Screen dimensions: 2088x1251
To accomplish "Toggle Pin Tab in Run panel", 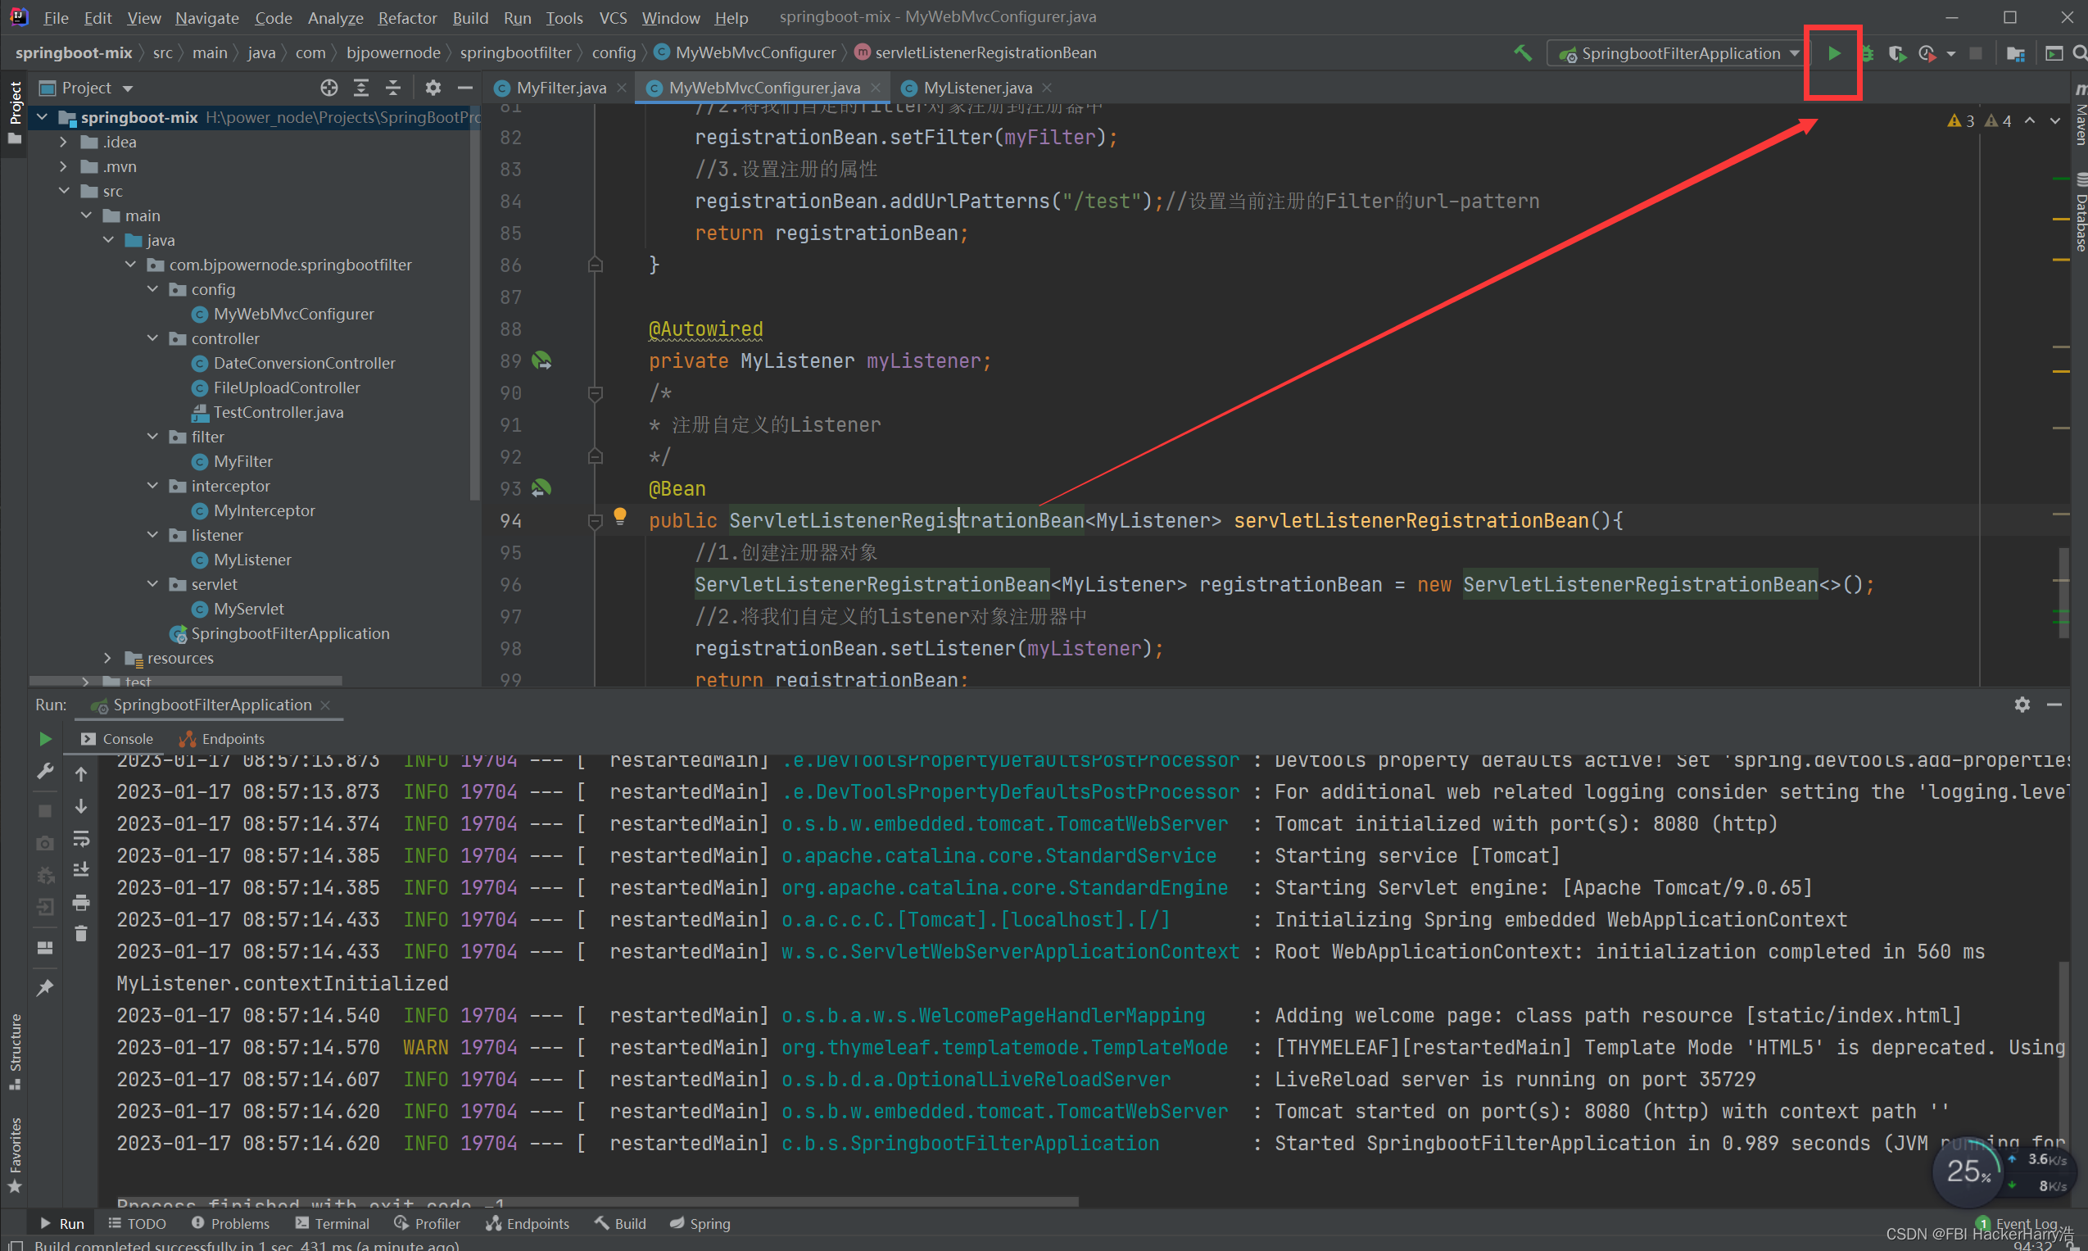I will pyautogui.click(x=46, y=987).
